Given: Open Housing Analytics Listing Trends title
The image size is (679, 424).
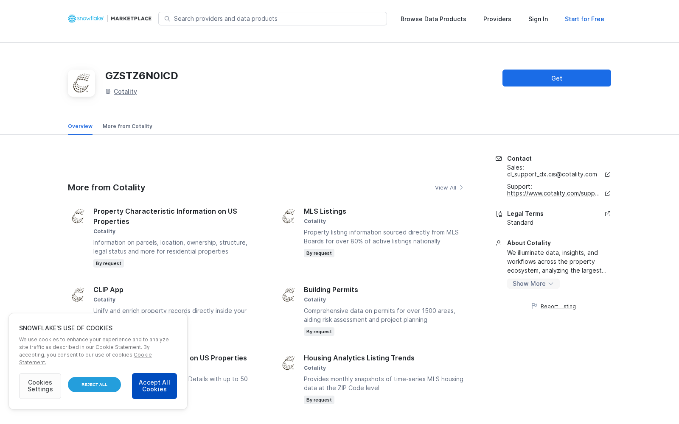Looking at the screenshot, I should point(359,358).
